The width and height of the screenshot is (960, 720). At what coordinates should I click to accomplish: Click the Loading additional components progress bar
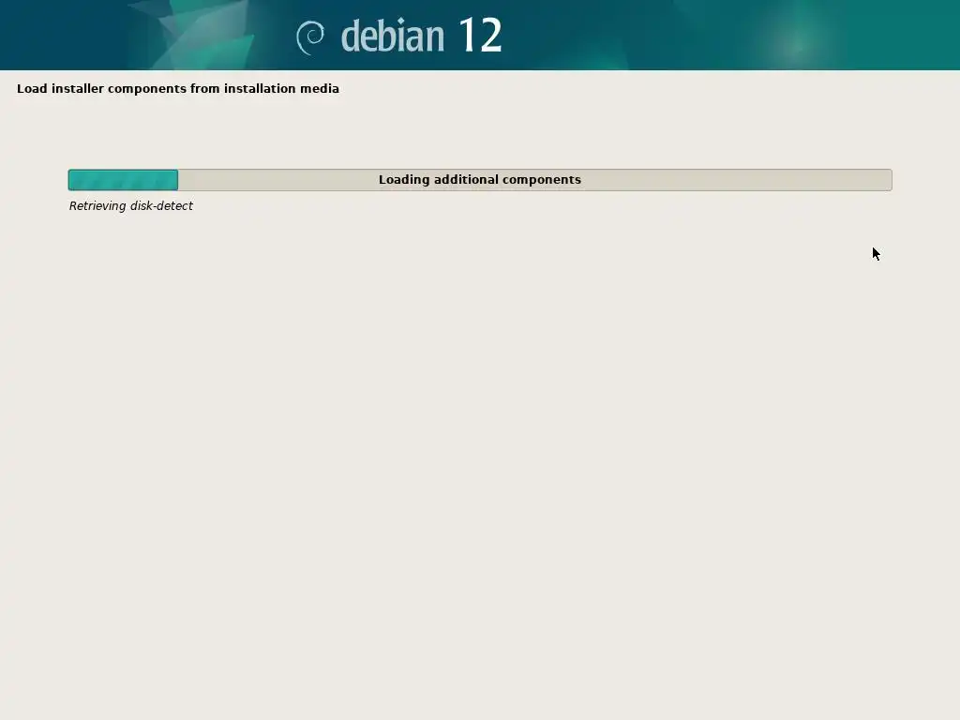[480, 180]
